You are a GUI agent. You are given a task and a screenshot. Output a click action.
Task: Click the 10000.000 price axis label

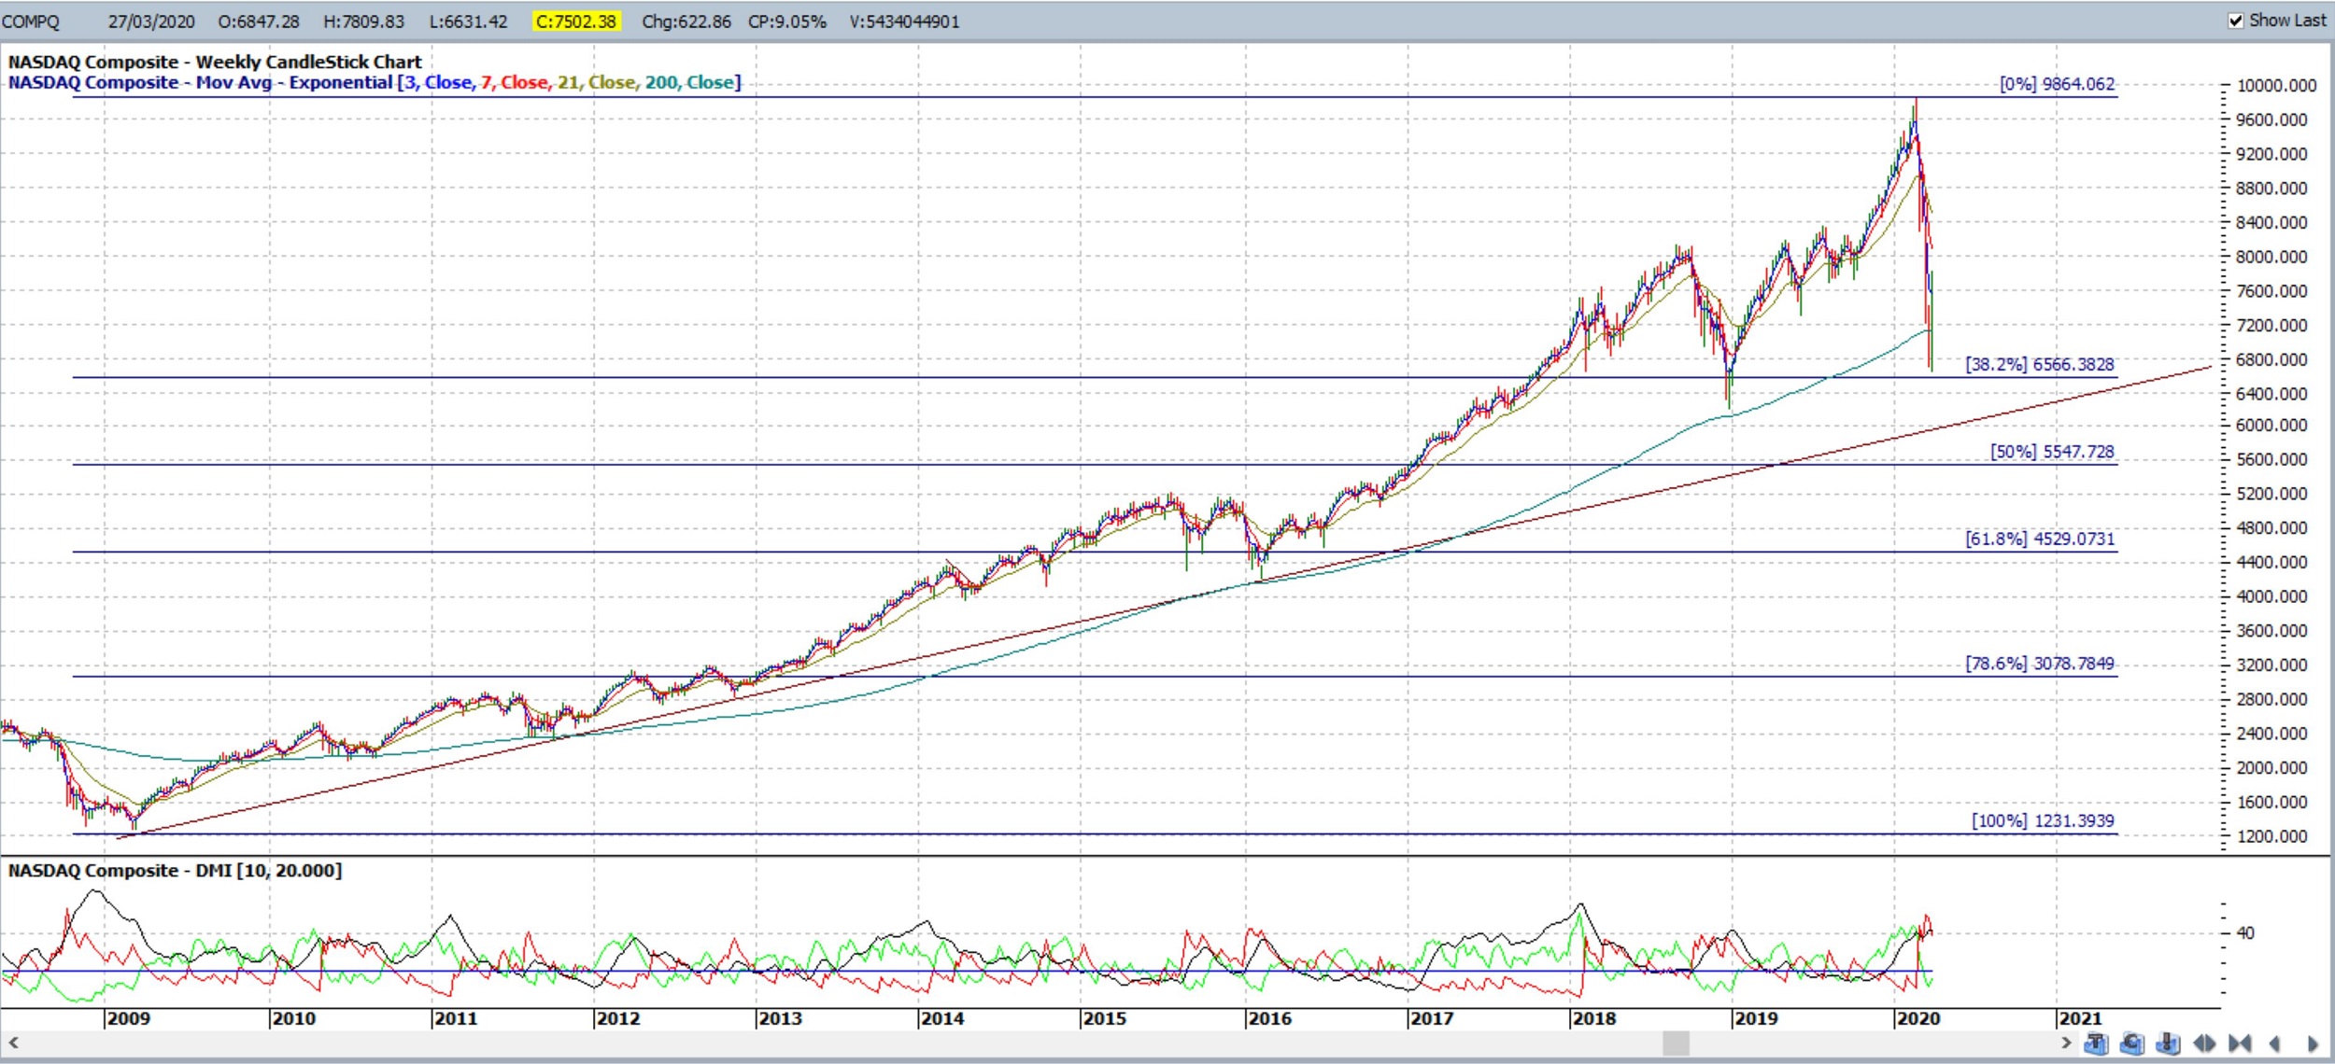[2276, 86]
